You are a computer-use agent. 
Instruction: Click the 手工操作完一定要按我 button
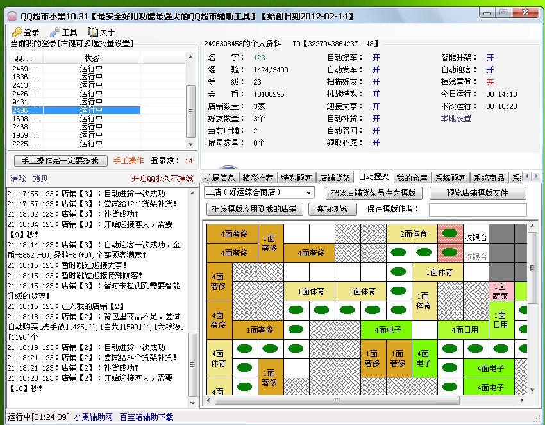(x=60, y=161)
